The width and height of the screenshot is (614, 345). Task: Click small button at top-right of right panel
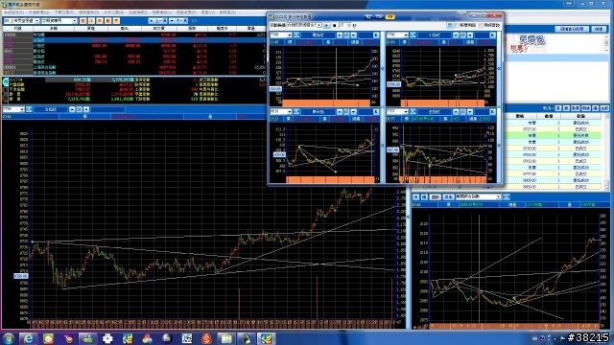click(x=599, y=29)
